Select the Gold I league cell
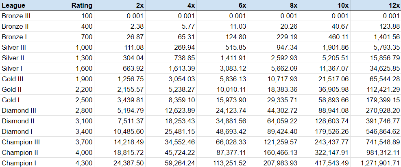Screen dimensions: 401x167 point(11,100)
